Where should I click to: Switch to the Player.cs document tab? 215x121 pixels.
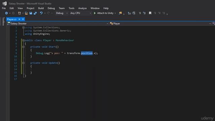[x=12, y=19]
